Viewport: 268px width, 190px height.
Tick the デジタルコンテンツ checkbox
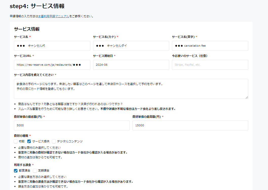pos(54,141)
